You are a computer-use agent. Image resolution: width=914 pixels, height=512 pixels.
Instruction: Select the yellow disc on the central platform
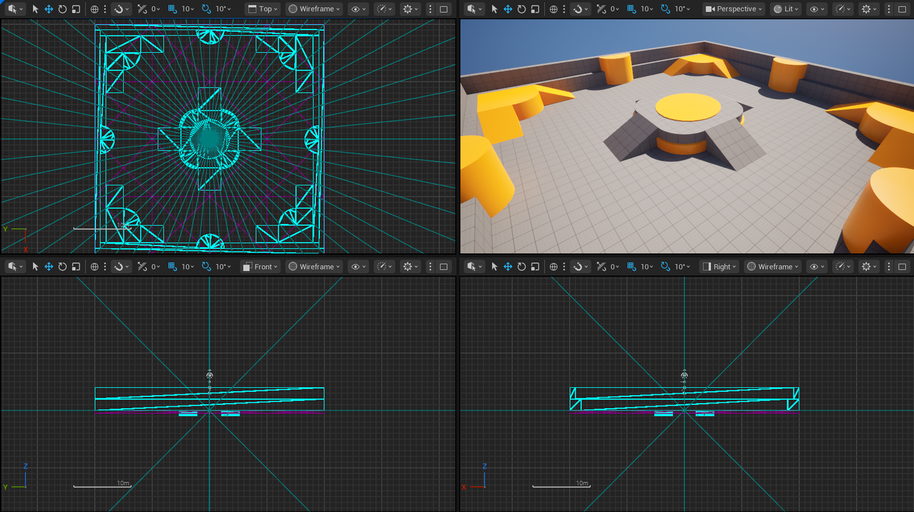point(688,106)
